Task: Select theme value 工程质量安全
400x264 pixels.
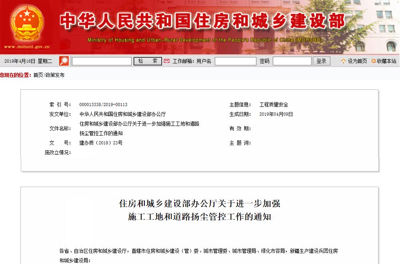Action: [274, 104]
